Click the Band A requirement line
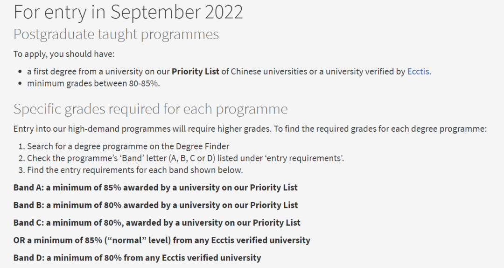504x268 pixels. [x=155, y=188]
